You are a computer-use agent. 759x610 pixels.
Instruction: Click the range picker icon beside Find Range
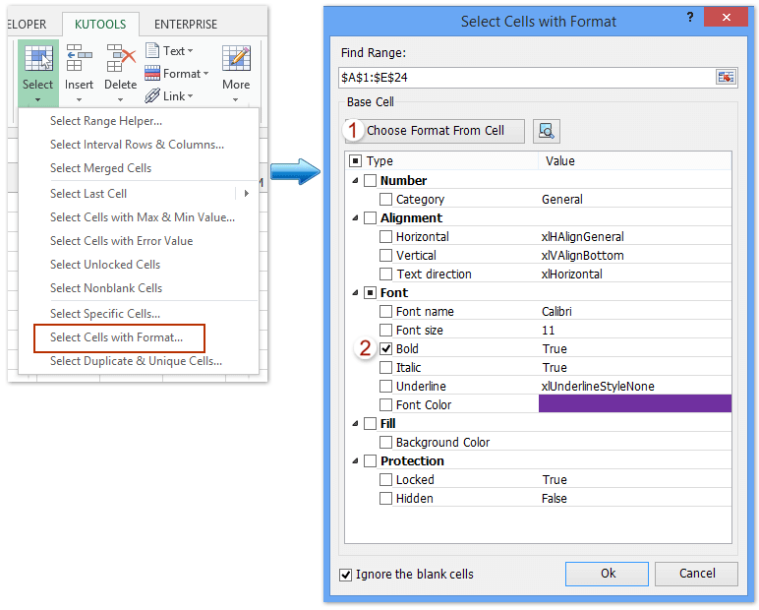pos(726,77)
